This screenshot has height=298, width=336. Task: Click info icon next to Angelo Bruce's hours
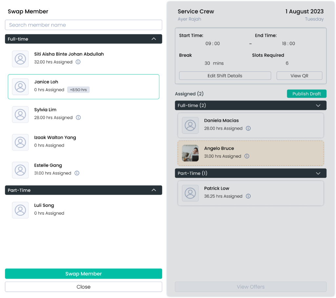pyautogui.click(x=247, y=156)
